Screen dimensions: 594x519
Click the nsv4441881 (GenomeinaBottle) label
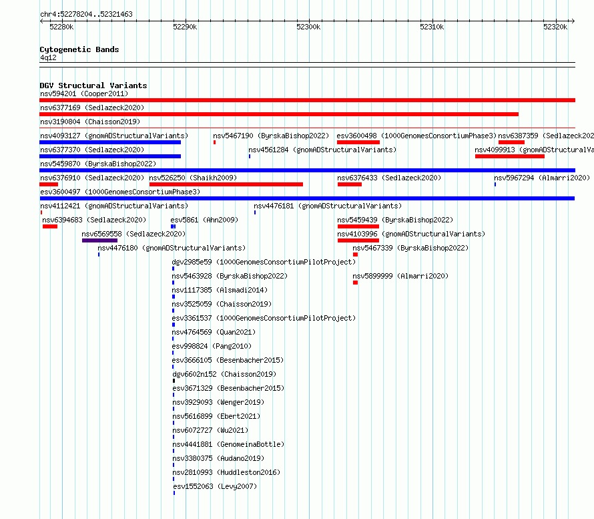click(x=228, y=444)
